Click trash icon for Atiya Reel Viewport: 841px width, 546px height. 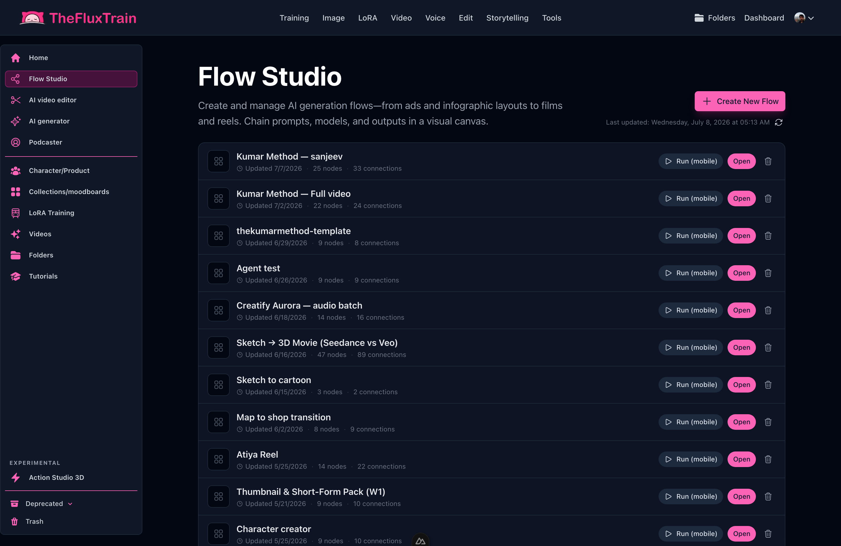[x=768, y=460]
